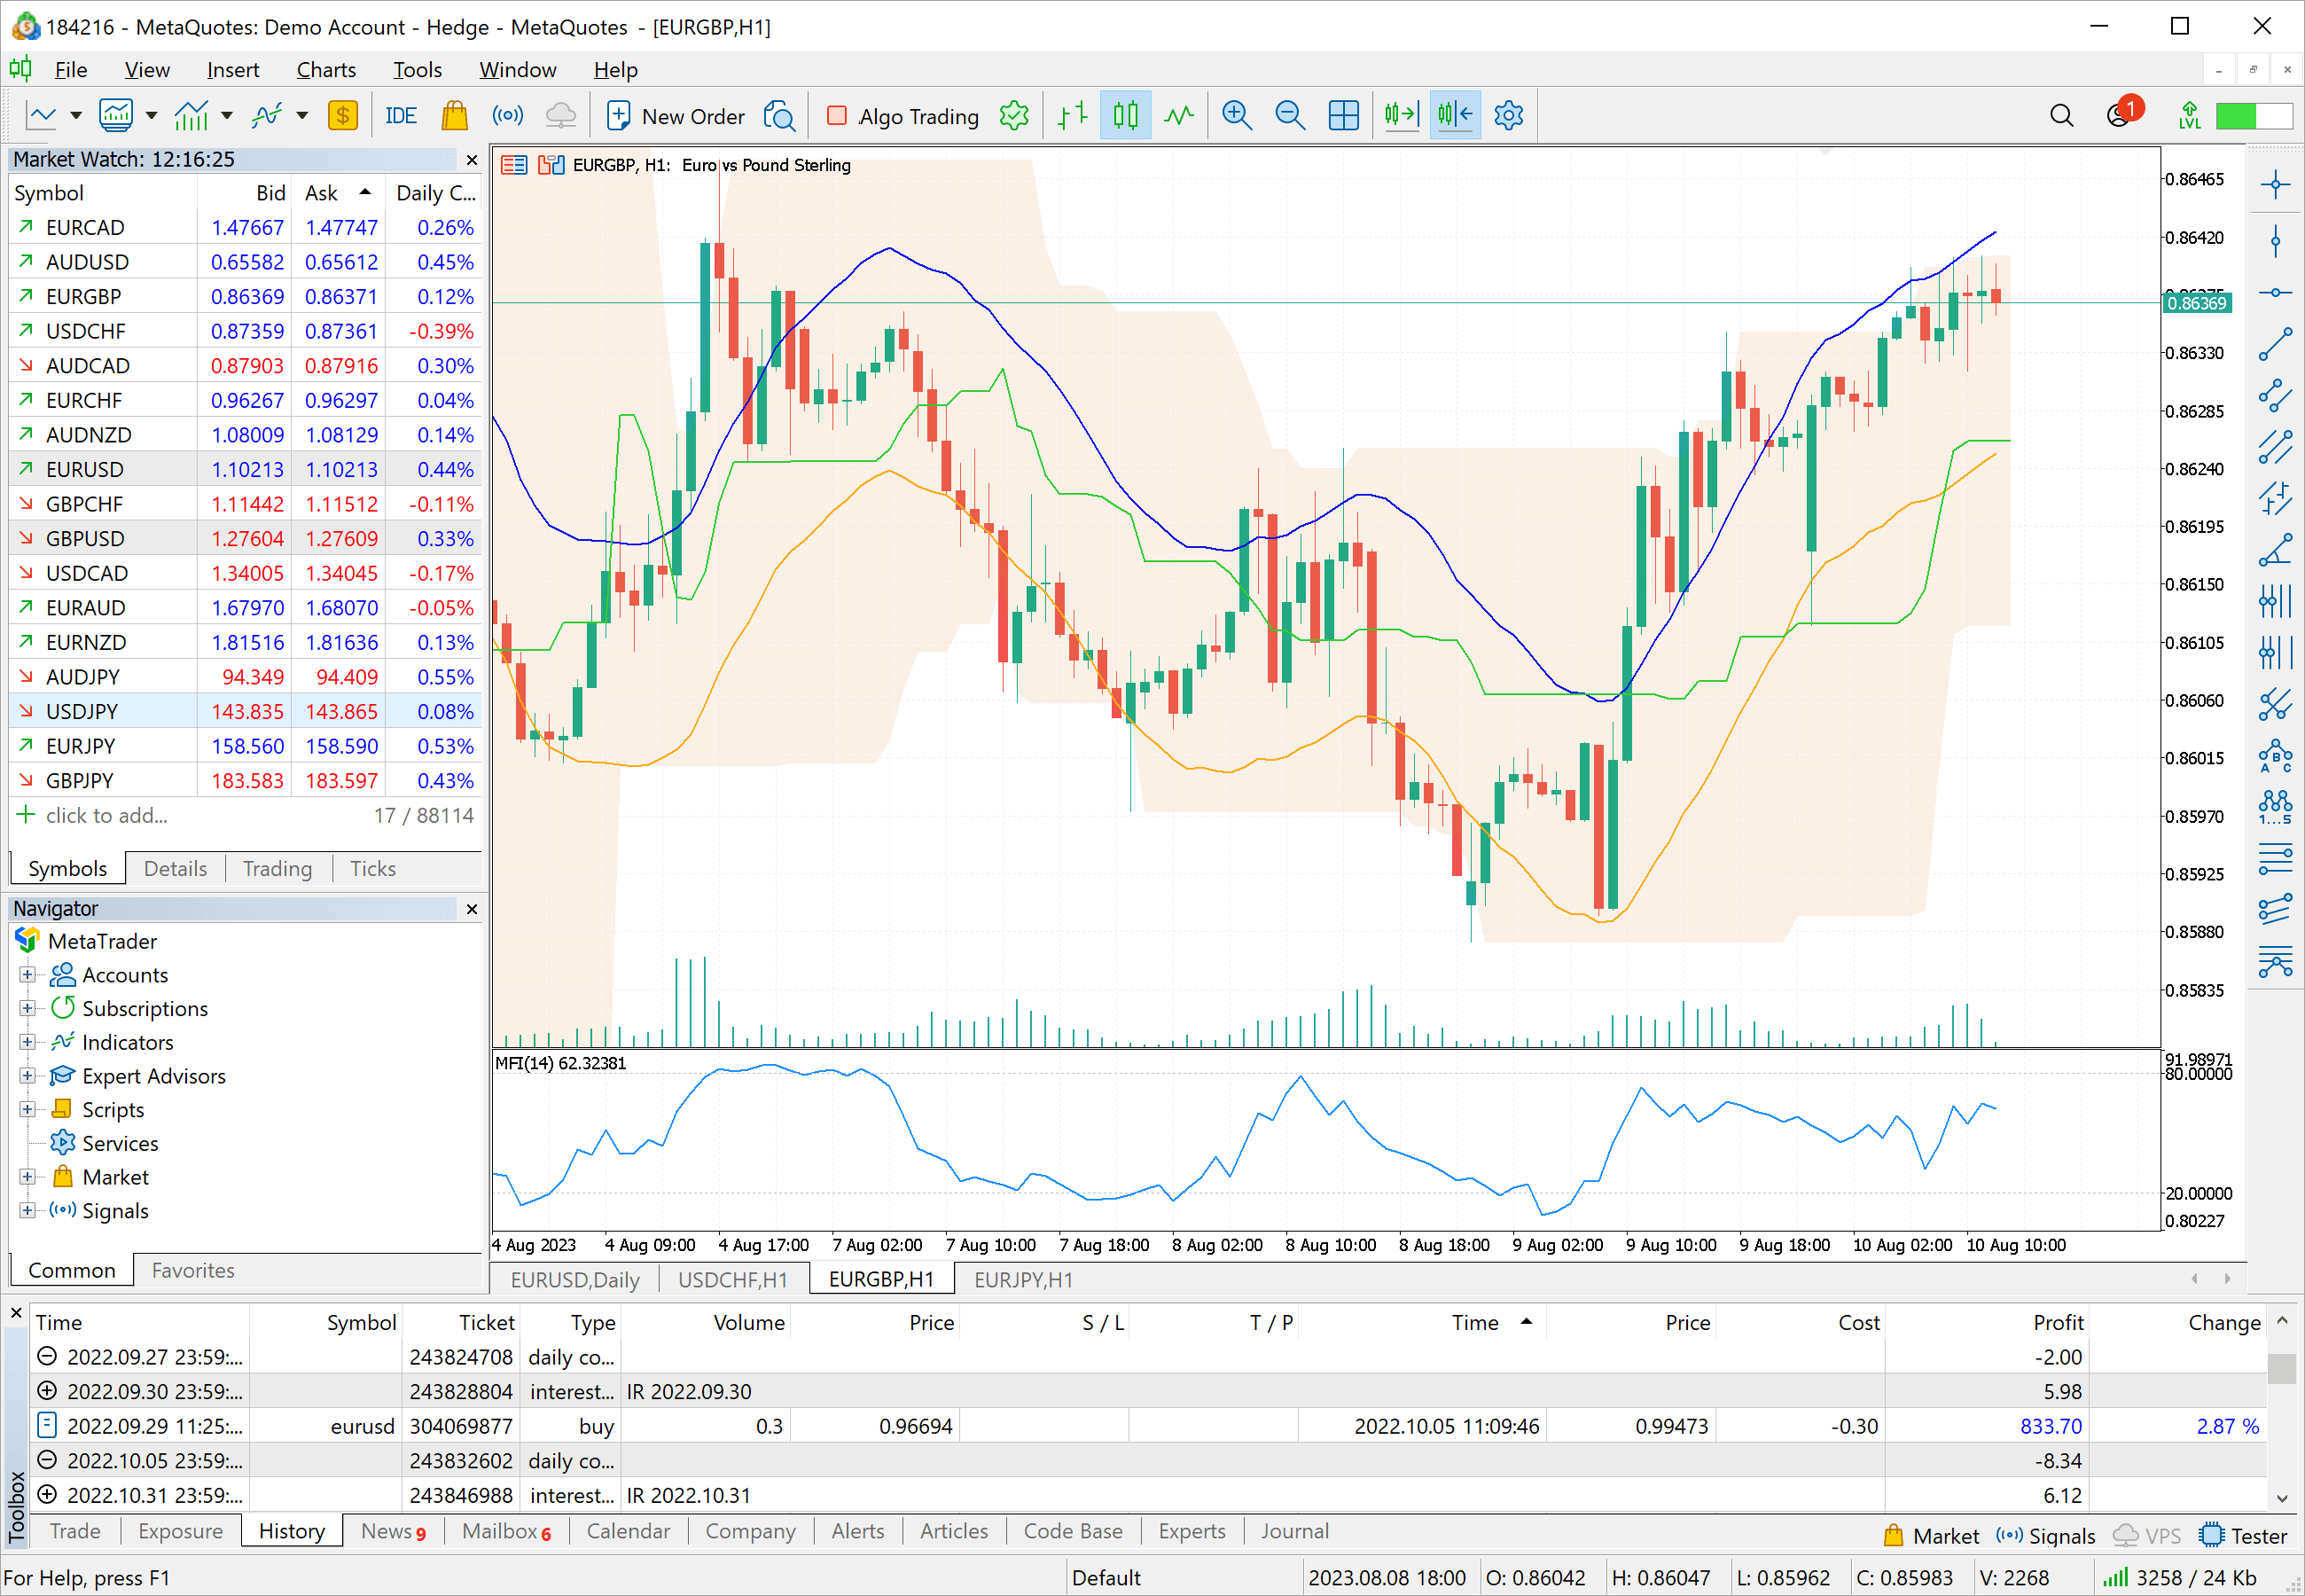Click the dollar Depth of Market icon
2305x1596 pixels.
click(x=343, y=116)
